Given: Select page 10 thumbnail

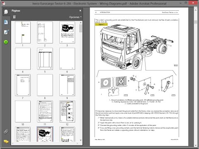Looking at the screenshot, I should (x=23, y=111).
